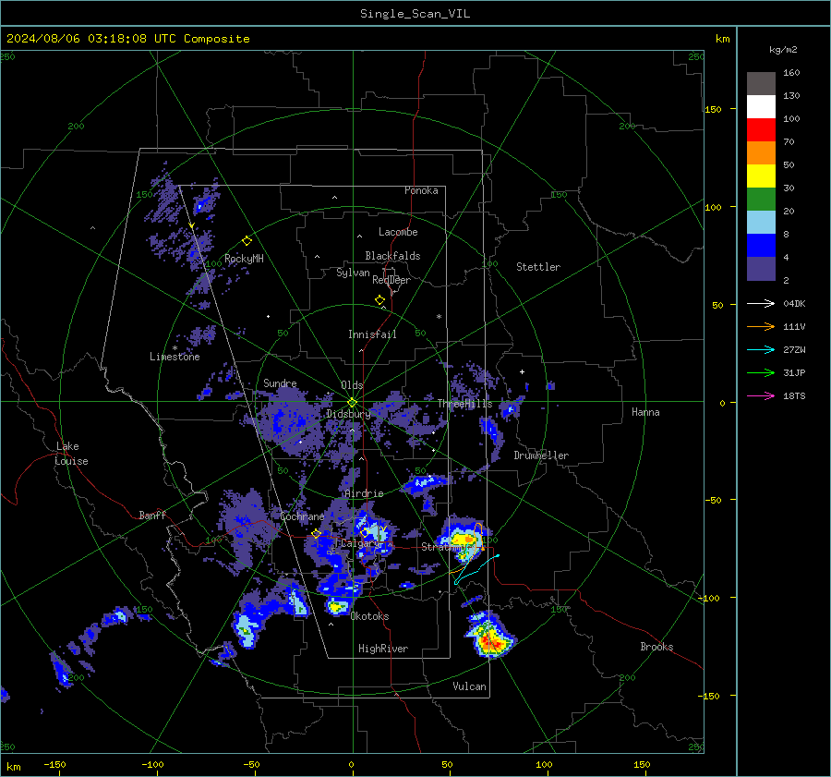
Task: Click the Hanna town label
Action: click(x=645, y=412)
